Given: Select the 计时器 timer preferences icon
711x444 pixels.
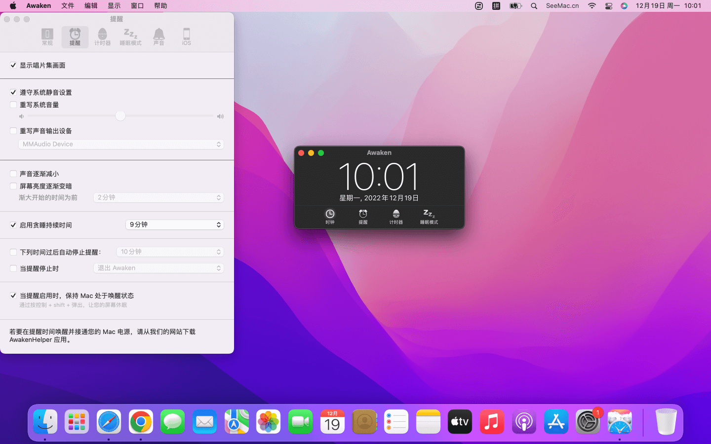Looking at the screenshot, I should coord(102,37).
